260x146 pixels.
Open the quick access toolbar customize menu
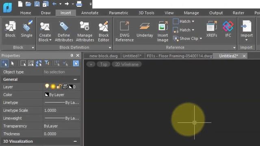pyautogui.click(x=91, y=4)
